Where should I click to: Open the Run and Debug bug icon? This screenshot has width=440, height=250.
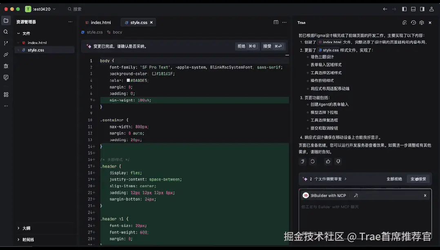(x=6, y=66)
